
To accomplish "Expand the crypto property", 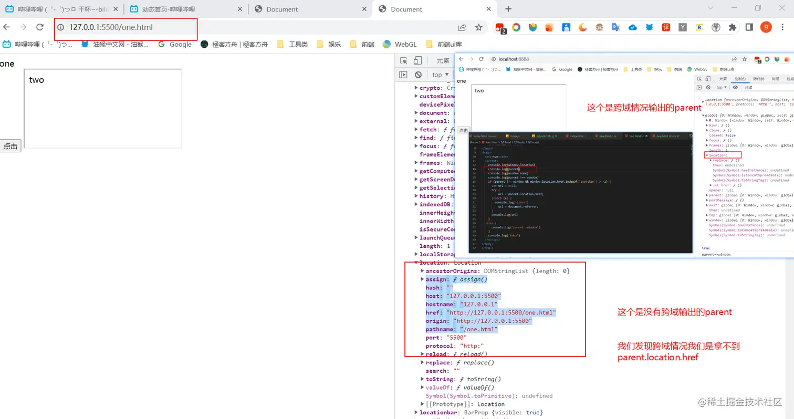I will (416, 88).
